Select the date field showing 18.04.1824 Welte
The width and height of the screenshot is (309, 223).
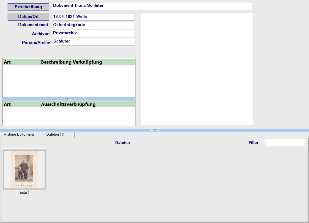(x=93, y=17)
